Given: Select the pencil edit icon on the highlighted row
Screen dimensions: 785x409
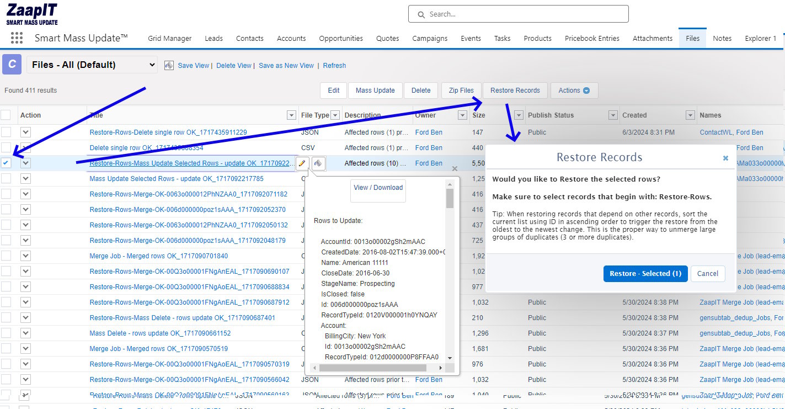Looking at the screenshot, I should pyautogui.click(x=301, y=163).
